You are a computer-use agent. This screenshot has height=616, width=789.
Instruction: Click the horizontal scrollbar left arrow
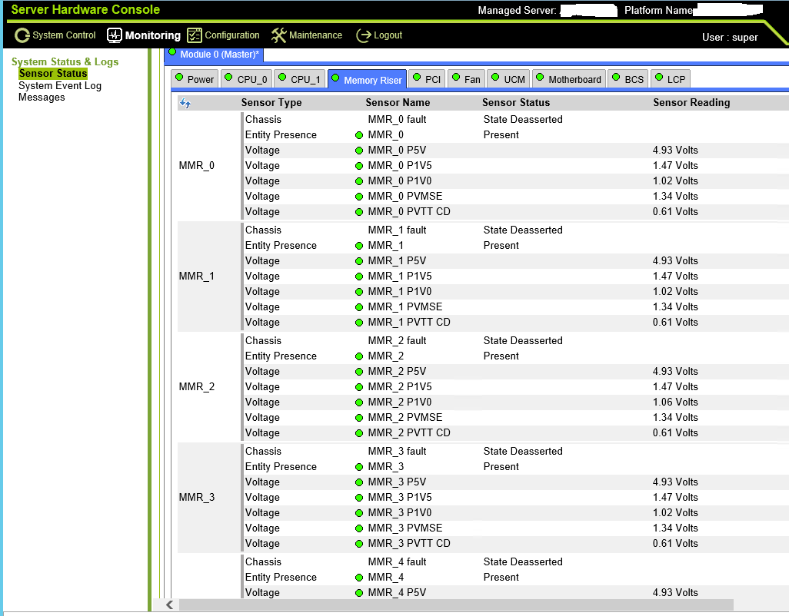click(x=170, y=604)
